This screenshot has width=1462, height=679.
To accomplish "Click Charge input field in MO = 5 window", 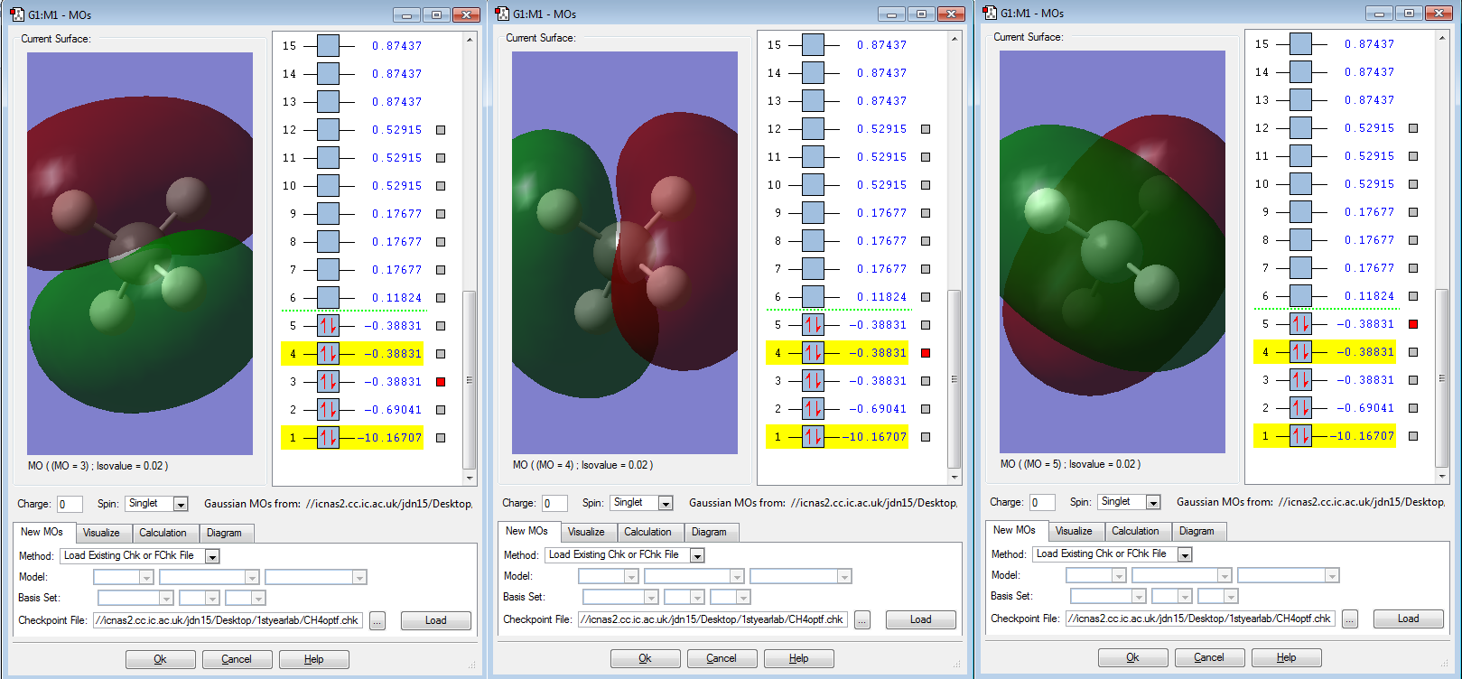I will 1042,503.
